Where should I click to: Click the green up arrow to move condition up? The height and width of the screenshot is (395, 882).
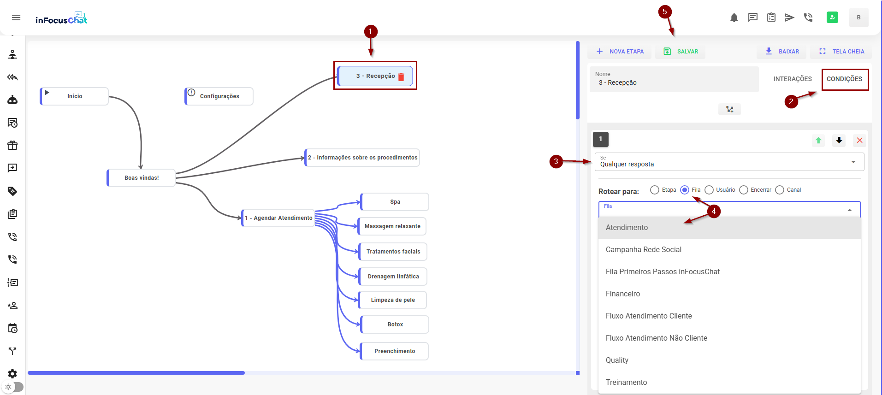818,141
